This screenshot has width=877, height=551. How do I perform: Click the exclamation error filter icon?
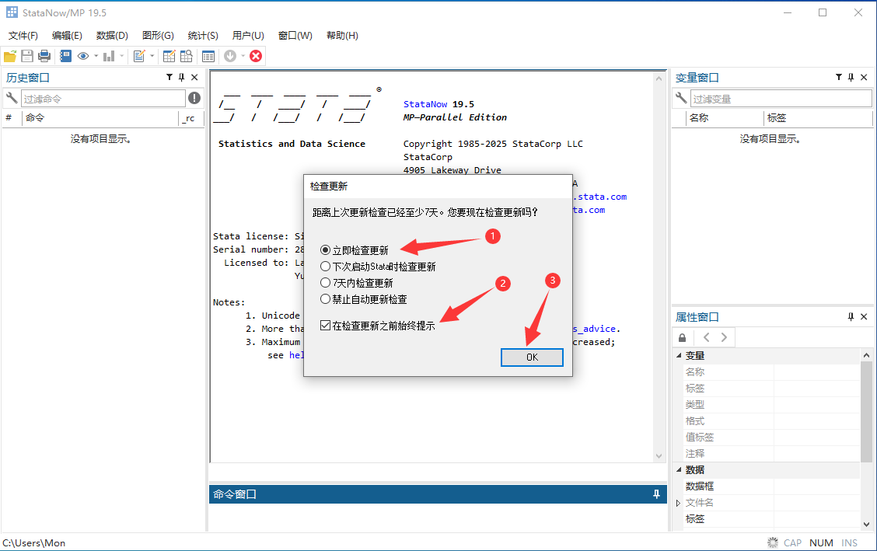(x=194, y=99)
